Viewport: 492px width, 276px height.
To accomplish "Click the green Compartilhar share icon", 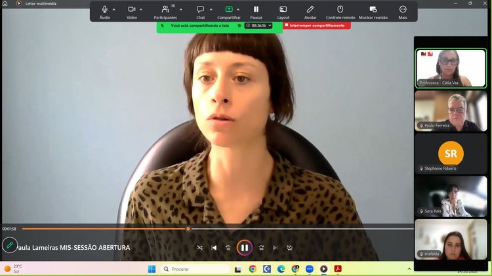I will (x=229, y=9).
